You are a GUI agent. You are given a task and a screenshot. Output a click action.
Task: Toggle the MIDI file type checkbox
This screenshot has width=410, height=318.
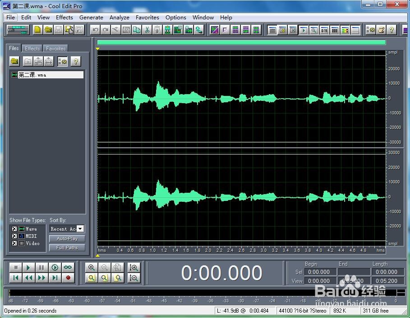click(x=14, y=236)
